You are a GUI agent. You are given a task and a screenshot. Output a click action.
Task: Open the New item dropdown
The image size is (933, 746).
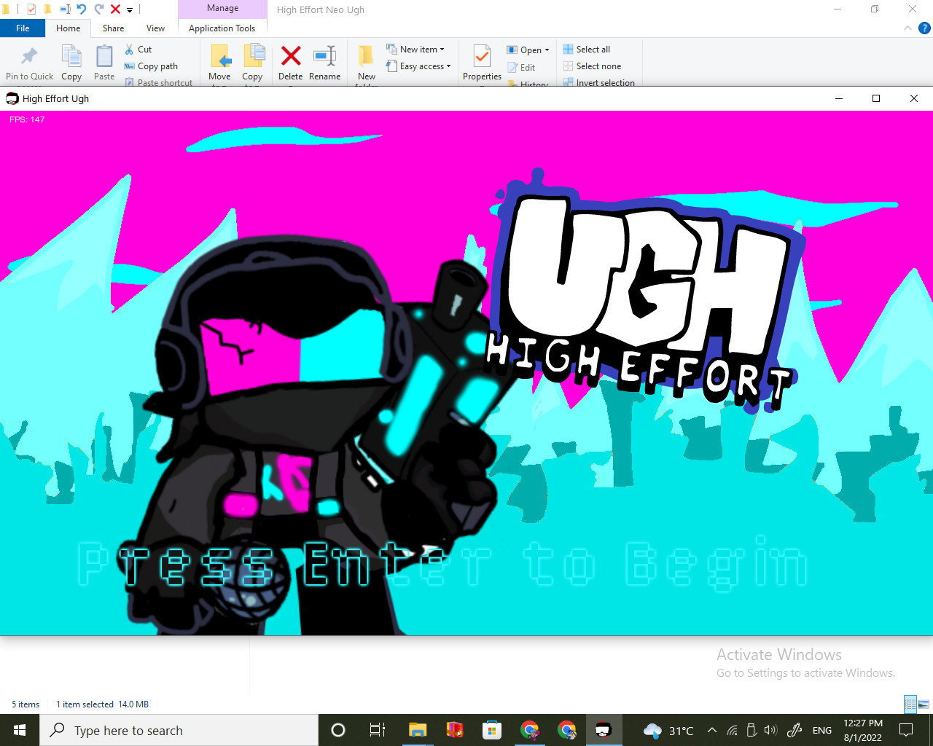tap(418, 49)
